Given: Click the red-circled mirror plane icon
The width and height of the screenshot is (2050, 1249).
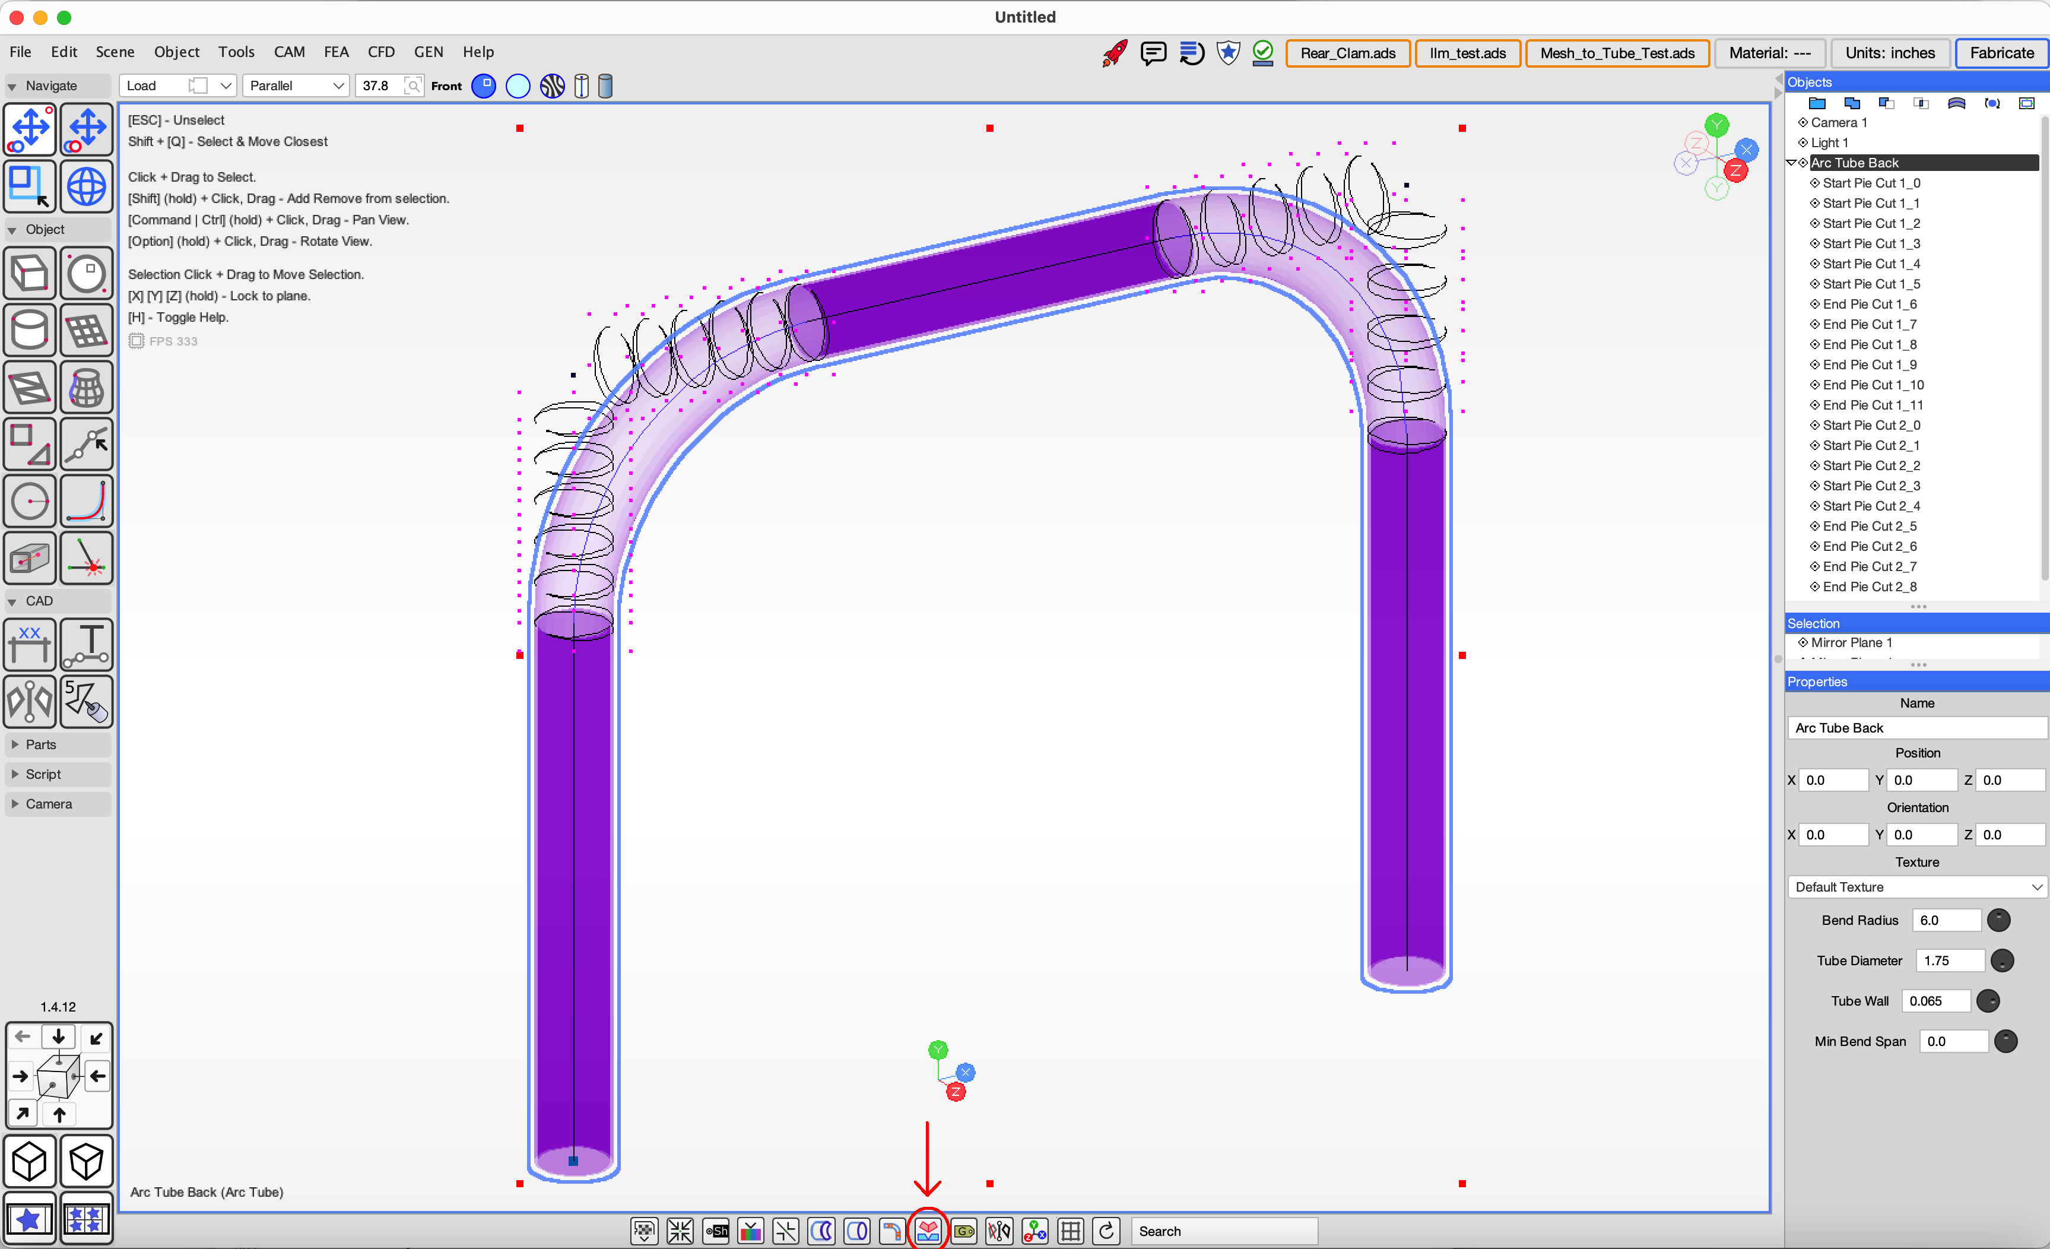Looking at the screenshot, I should coord(928,1231).
